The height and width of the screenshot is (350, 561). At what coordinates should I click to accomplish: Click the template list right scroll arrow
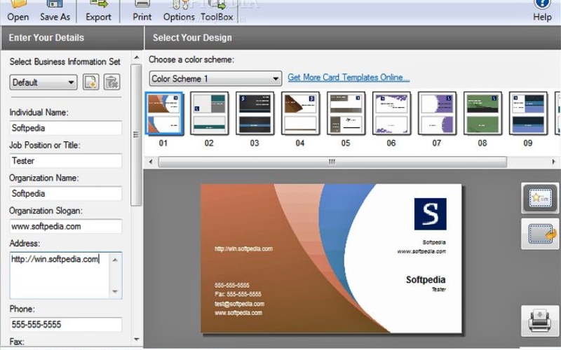pyautogui.click(x=554, y=162)
